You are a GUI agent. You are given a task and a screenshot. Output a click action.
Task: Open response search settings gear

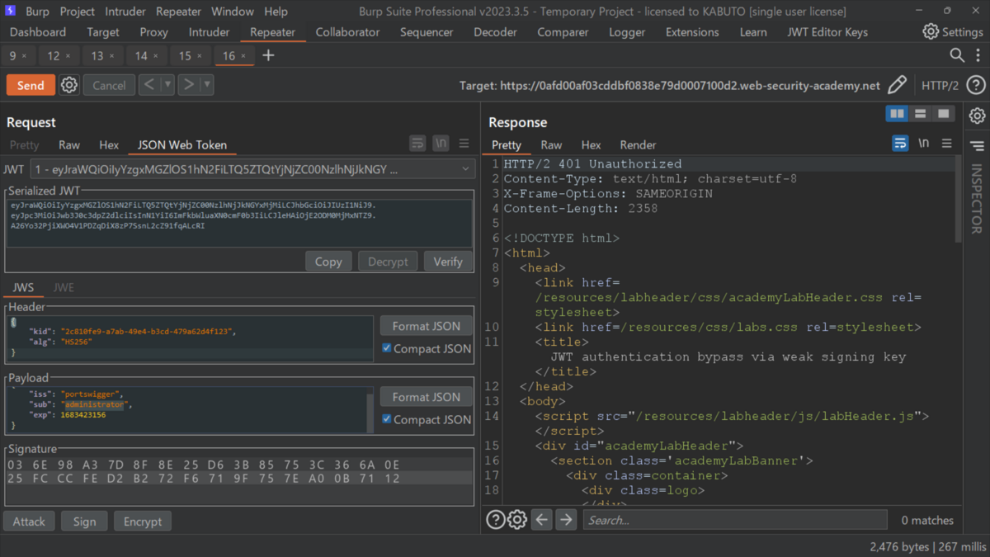coord(517,520)
